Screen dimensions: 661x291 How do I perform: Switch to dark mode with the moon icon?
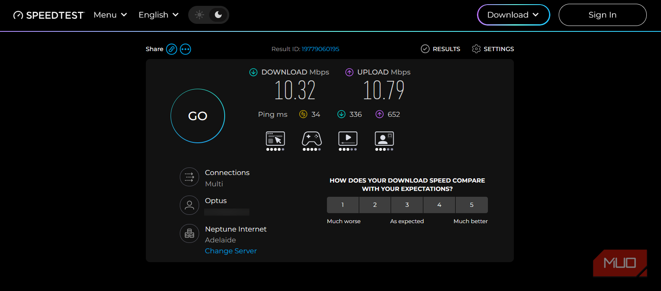click(x=218, y=15)
